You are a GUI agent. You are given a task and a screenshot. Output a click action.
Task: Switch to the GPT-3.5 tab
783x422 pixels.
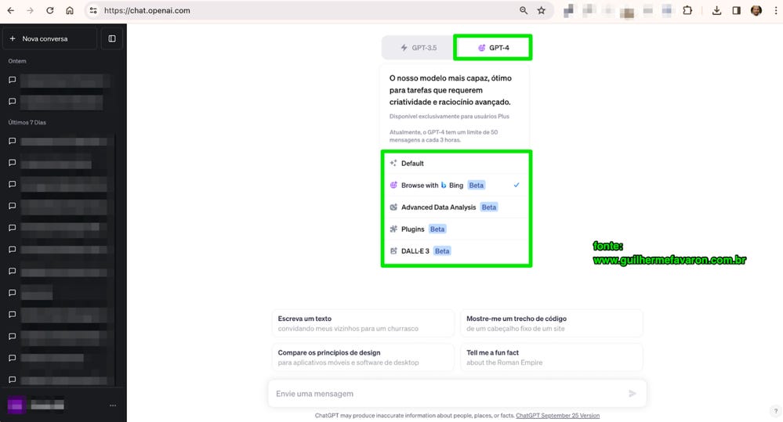(419, 48)
